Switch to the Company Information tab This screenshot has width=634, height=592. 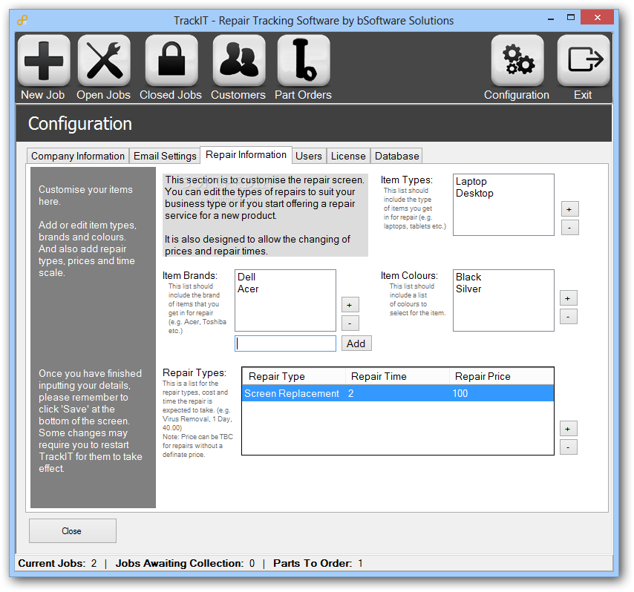(78, 156)
